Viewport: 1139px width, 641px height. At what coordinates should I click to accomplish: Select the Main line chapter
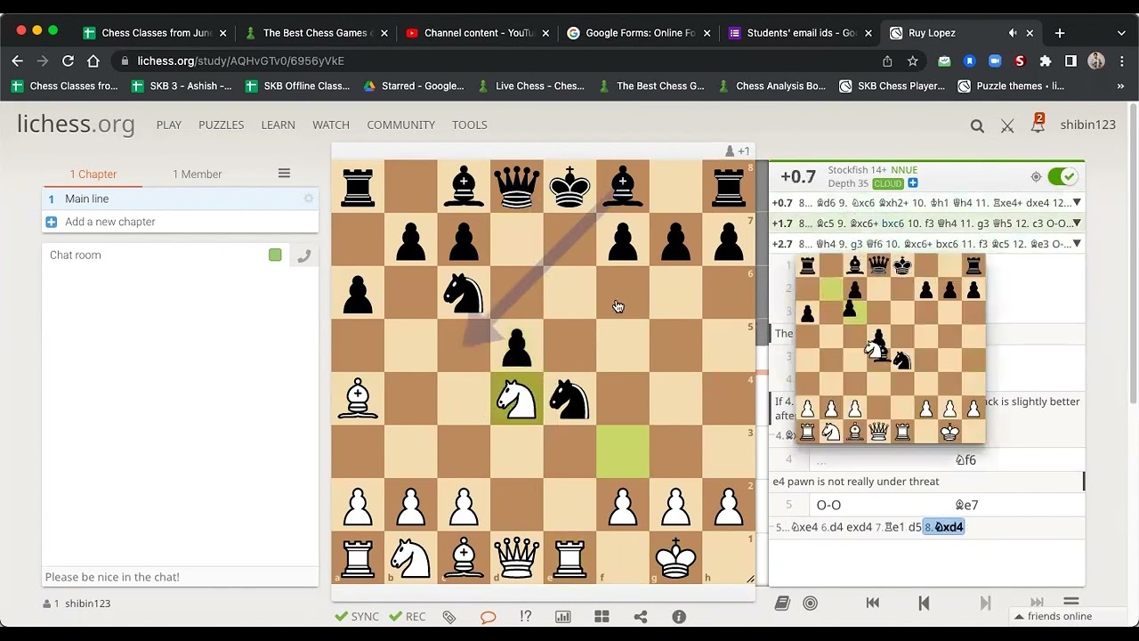(180, 199)
